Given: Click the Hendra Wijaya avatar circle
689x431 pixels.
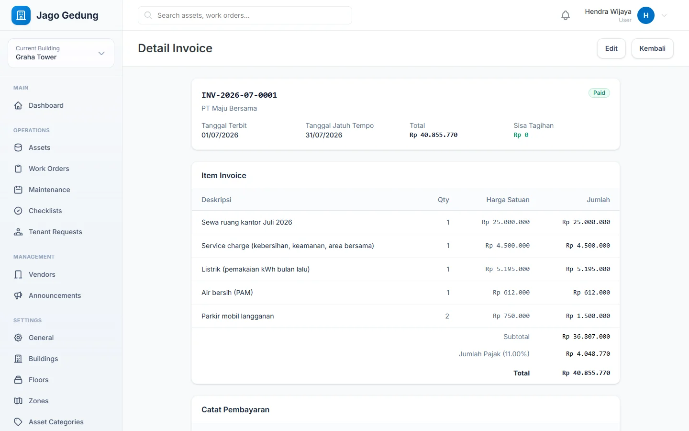Looking at the screenshot, I should tap(646, 15).
